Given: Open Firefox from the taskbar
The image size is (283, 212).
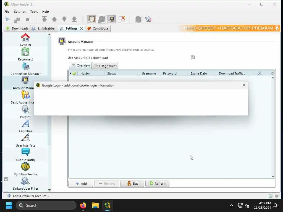Looking at the screenshot, I should 83,205.
